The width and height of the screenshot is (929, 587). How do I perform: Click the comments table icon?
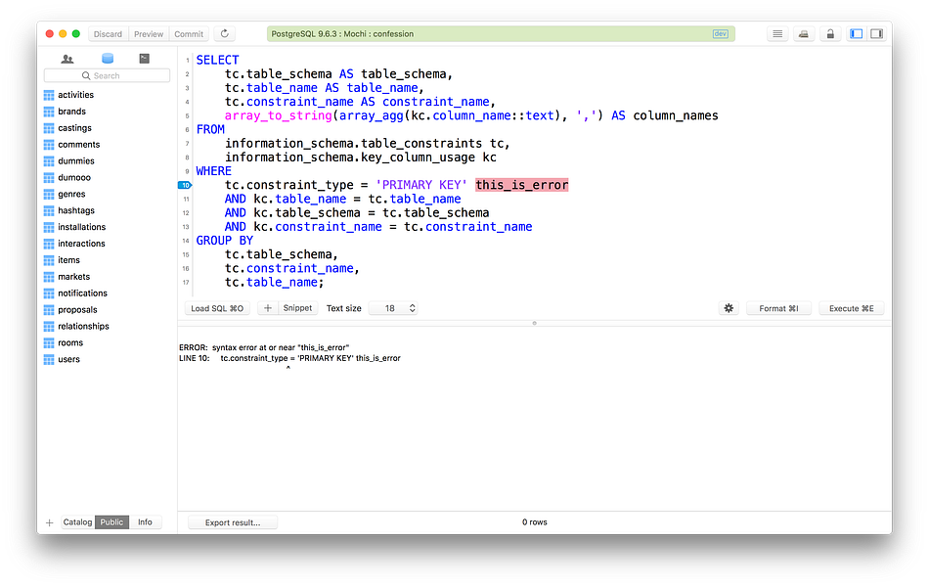coord(49,145)
